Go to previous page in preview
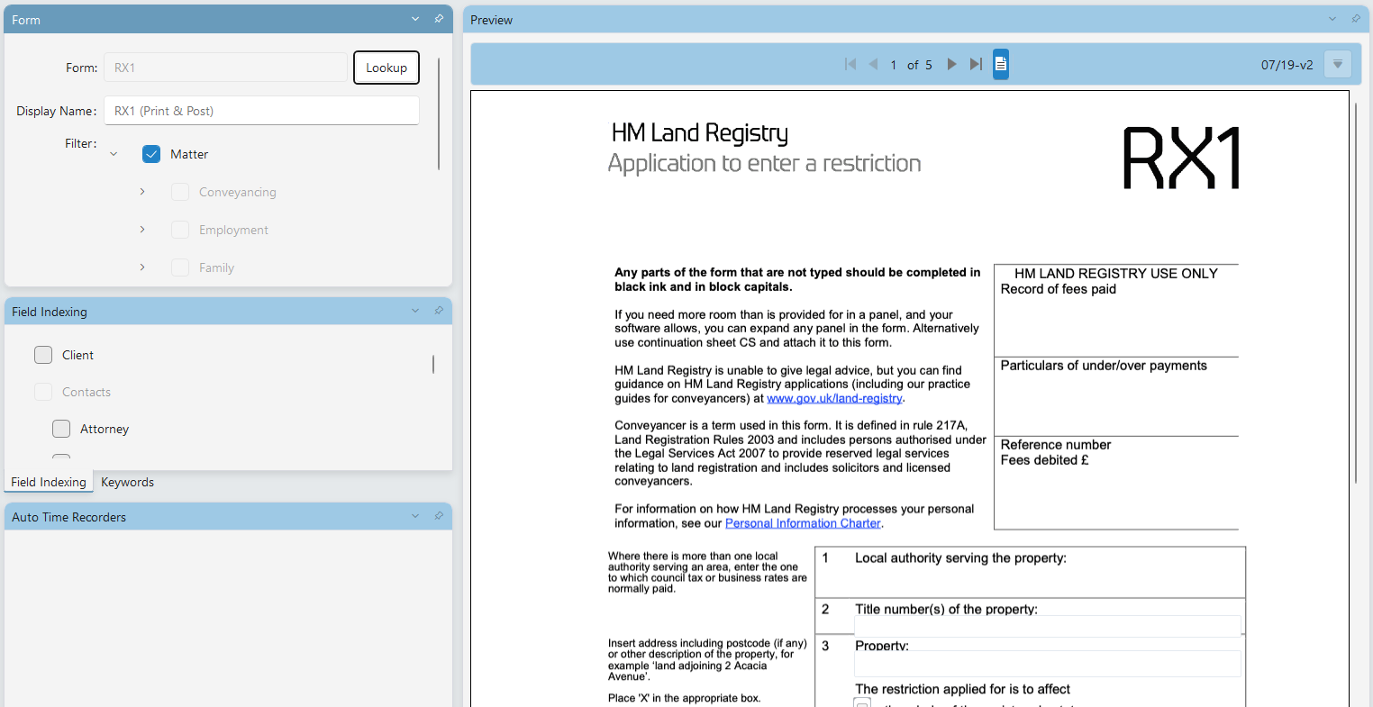 [x=873, y=64]
